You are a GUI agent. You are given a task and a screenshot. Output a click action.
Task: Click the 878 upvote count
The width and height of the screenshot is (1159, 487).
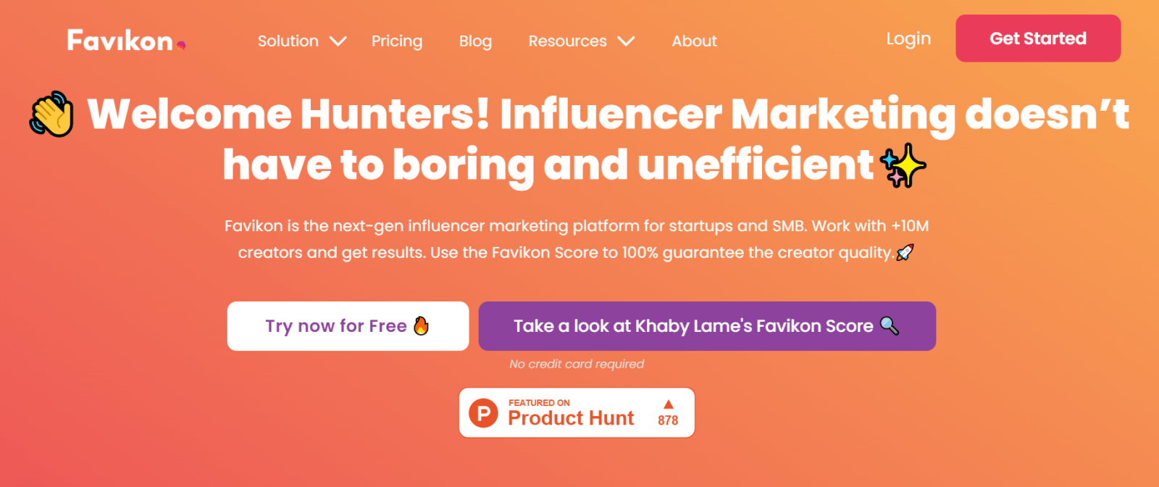668,420
